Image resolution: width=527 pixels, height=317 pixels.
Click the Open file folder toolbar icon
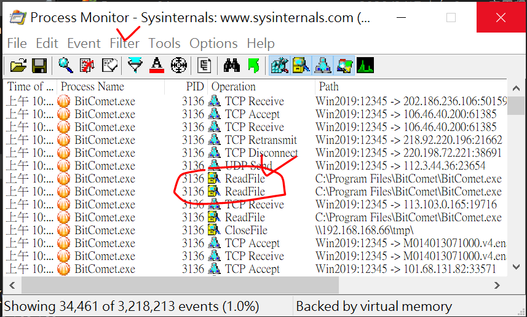(18, 66)
